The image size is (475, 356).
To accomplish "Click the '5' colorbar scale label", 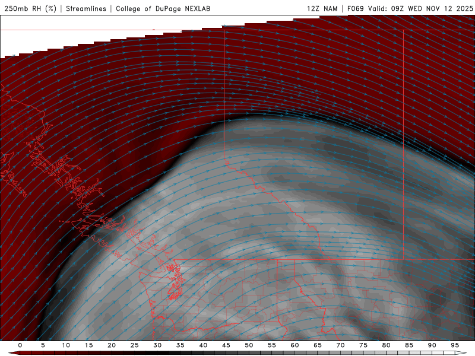I will (x=43, y=345).
